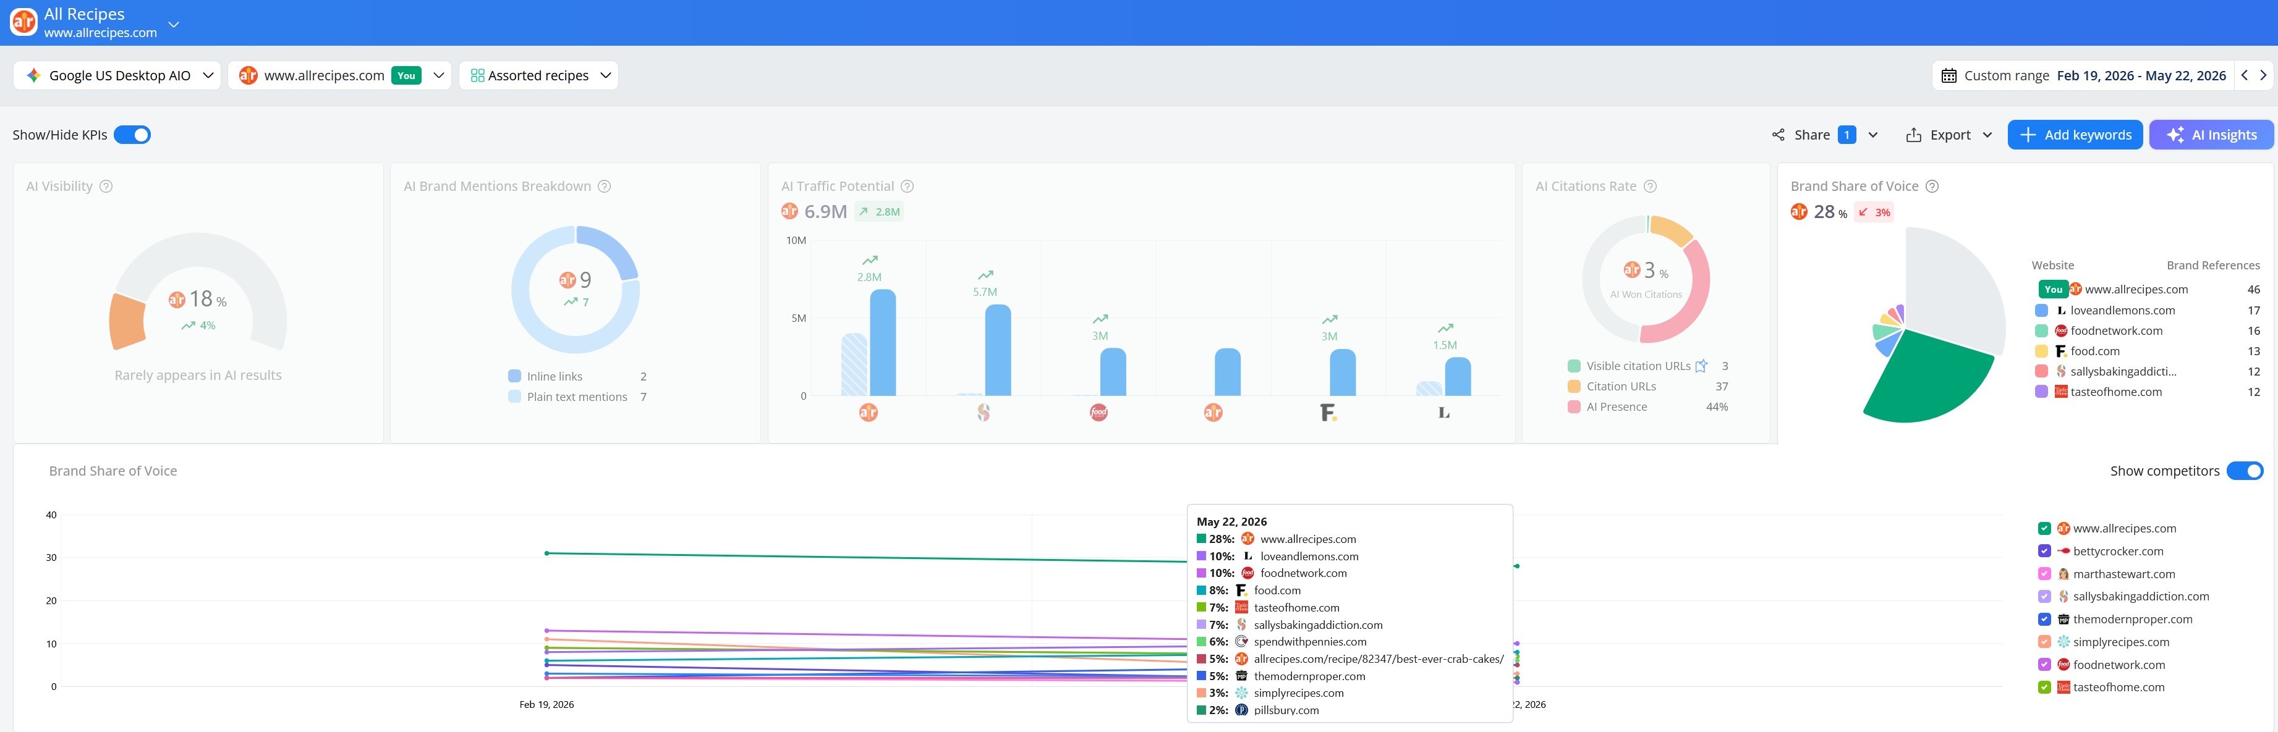Click the 6.9M AI Traffic Potential value
2278x732 pixels.
click(x=825, y=211)
